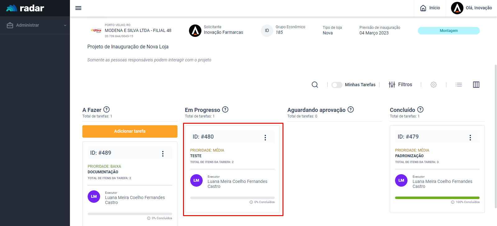Screen dimensions: 497x226
Task: Click progress bar of task #479
Action: coord(437,198)
